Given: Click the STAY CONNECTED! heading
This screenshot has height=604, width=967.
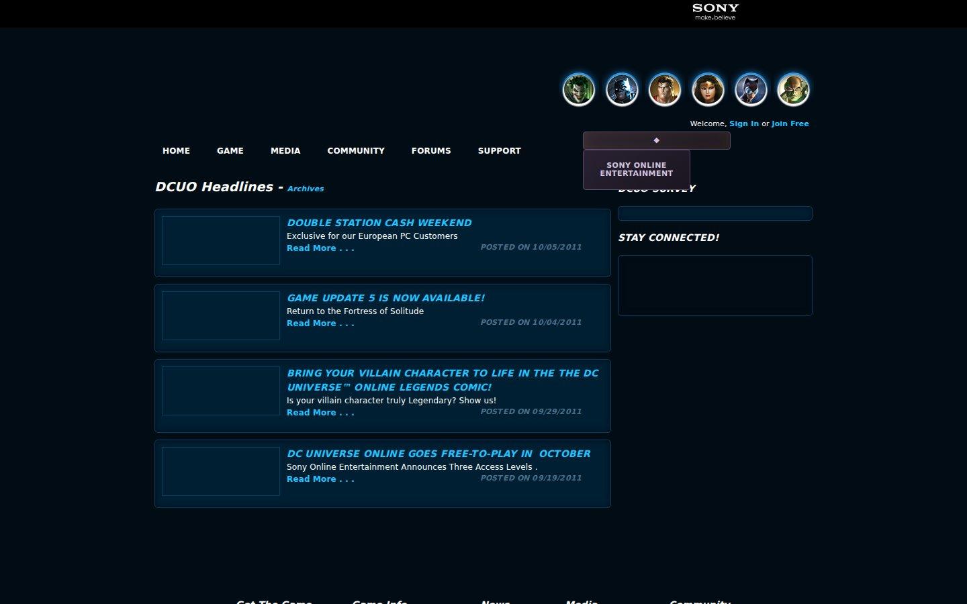Looking at the screenshot, I should [x=669, y=238].
